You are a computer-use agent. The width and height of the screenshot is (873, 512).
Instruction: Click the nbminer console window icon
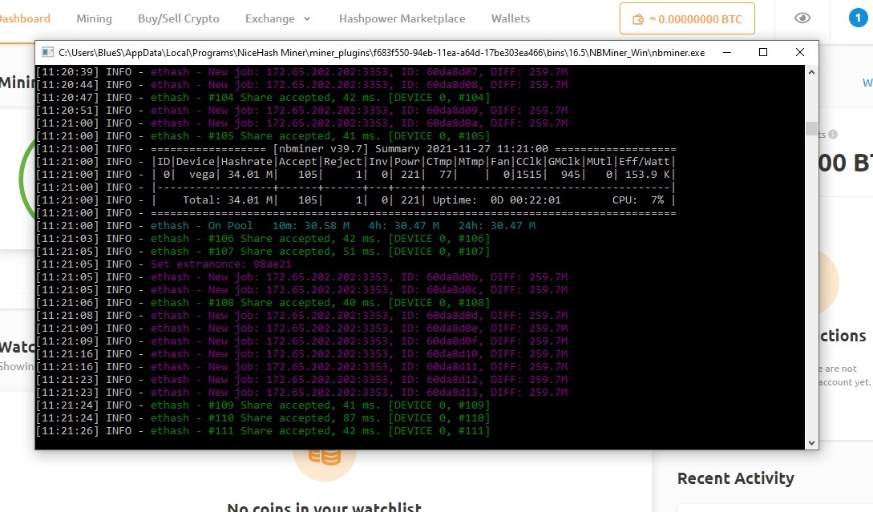pyautogui.click(x=47, y=53)
